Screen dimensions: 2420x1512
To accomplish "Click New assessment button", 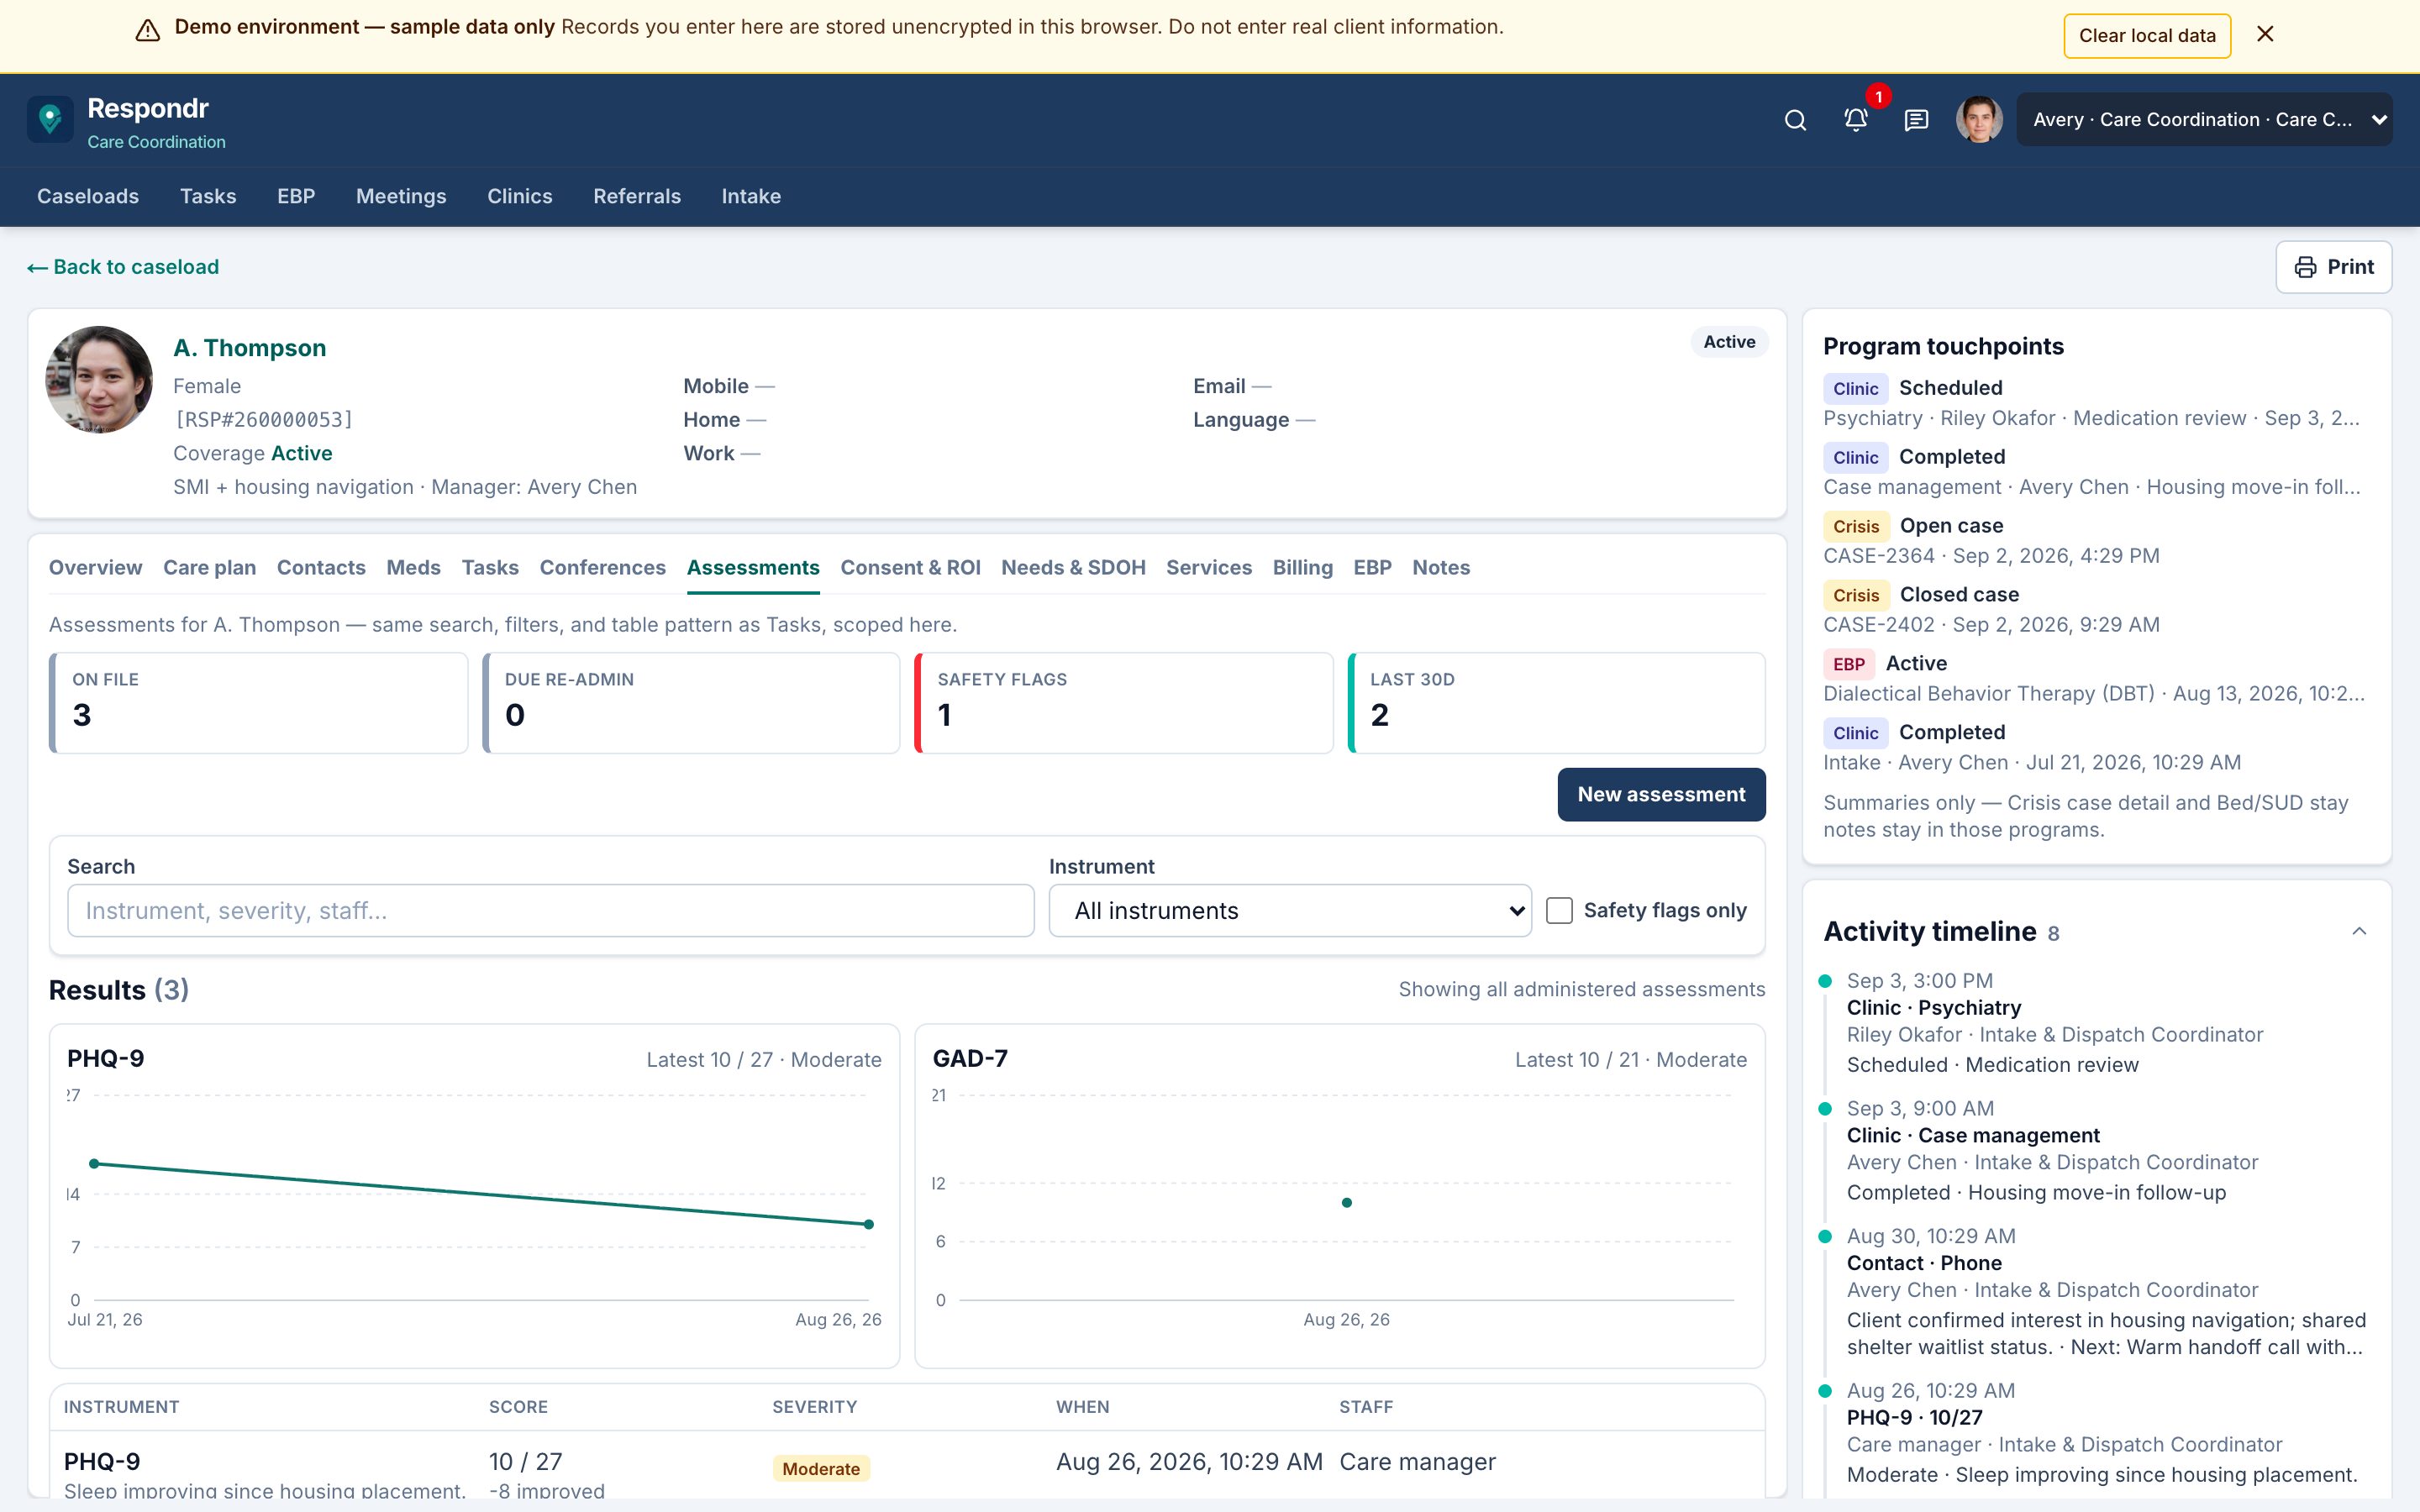I will click(1661, 795).
